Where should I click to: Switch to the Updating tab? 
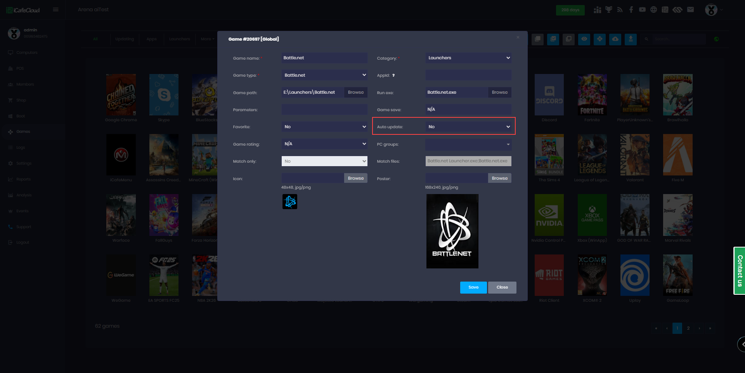[x=125, y=39]
